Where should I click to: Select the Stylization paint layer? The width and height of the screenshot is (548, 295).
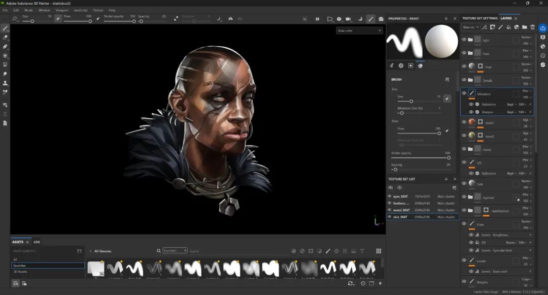pyautogui.click(x=497, y=93)
